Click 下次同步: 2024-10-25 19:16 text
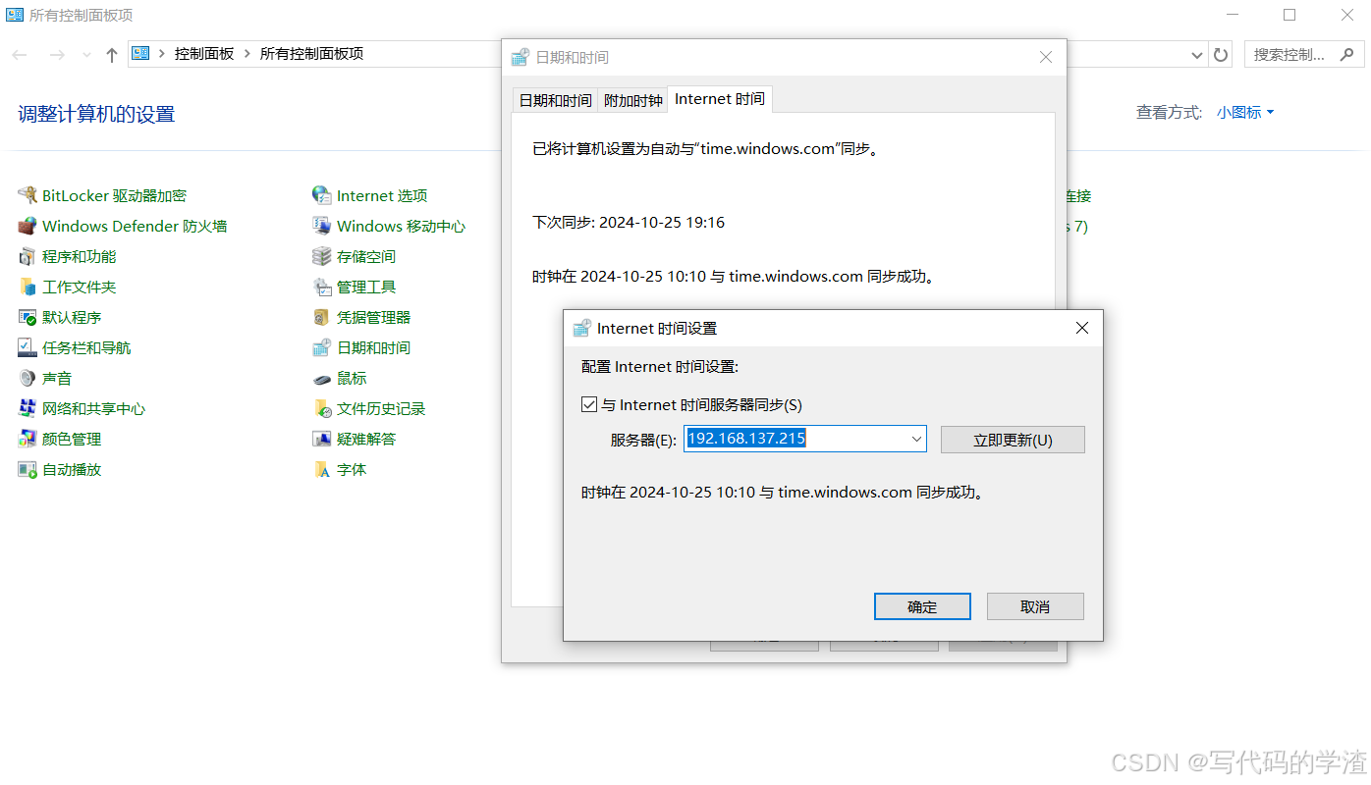The height and width of the screenshot is (785, 1371). pos(629,223)
